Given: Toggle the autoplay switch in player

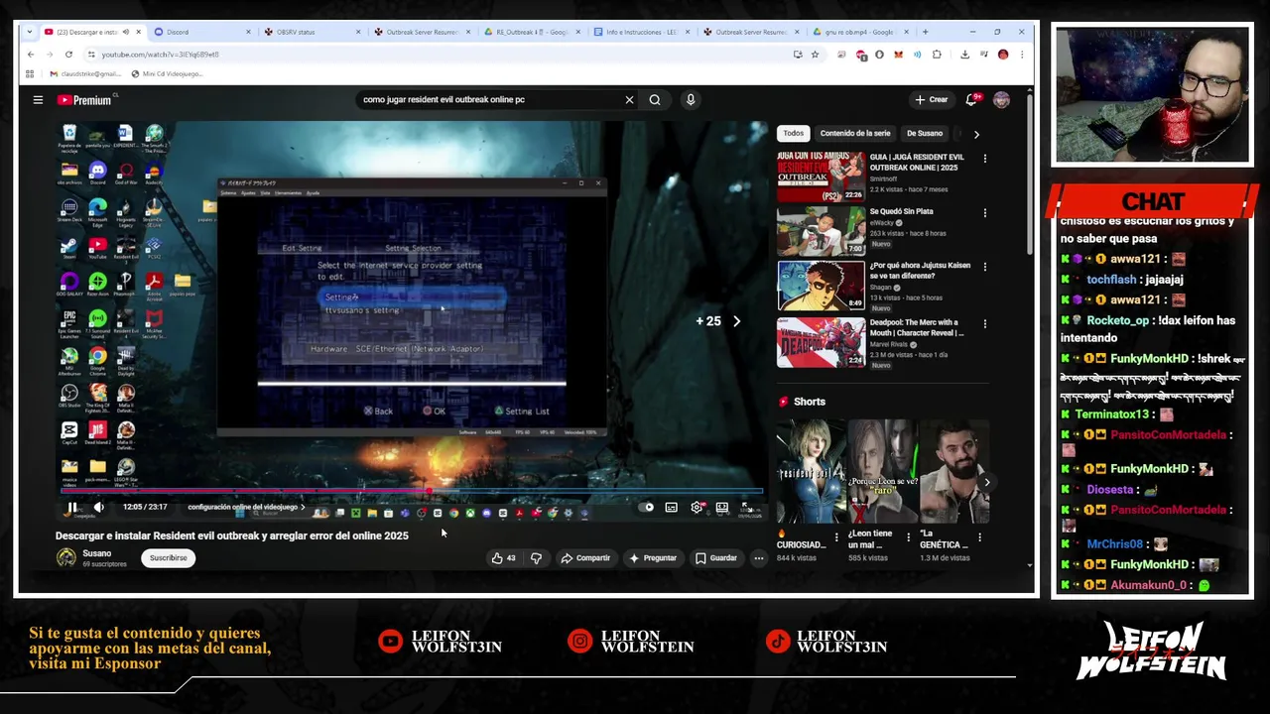Looking at the screenshot, I should point(648,508).
